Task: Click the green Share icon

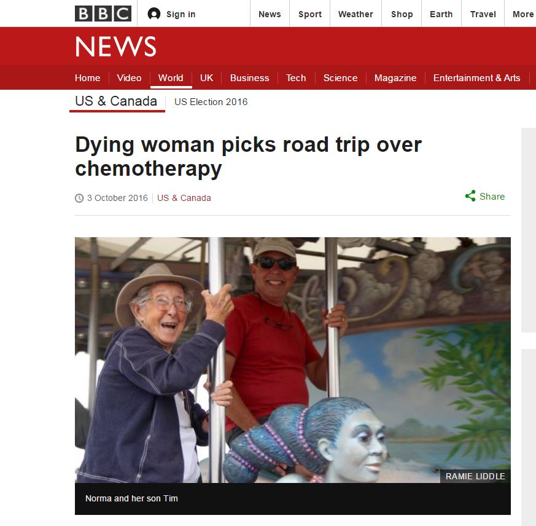Action: 470,196
